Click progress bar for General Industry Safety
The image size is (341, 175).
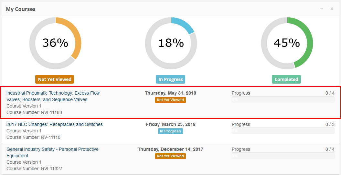283,156
